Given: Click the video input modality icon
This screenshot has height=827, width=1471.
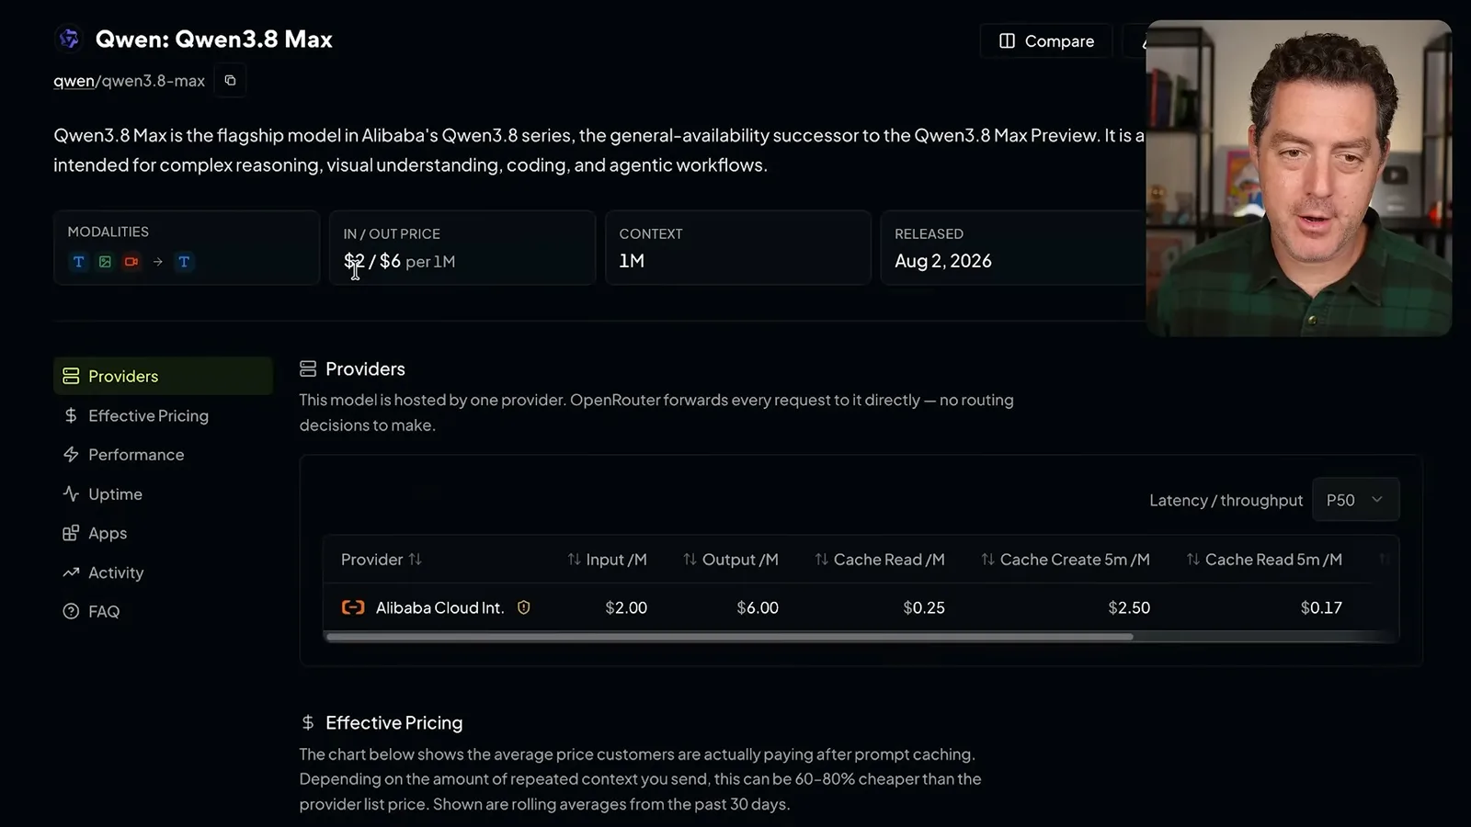Looking at the screenshot, I should click(x=131, y=262).
